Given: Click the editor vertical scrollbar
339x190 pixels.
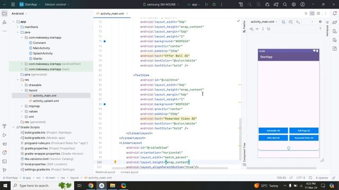Looking at the screenshot, I should pyautogui.click(x=240, y=139).
